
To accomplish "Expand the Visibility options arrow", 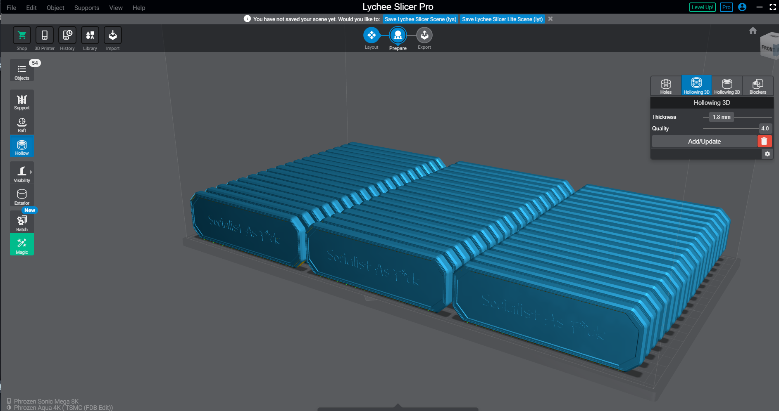I will pos(31,172).
